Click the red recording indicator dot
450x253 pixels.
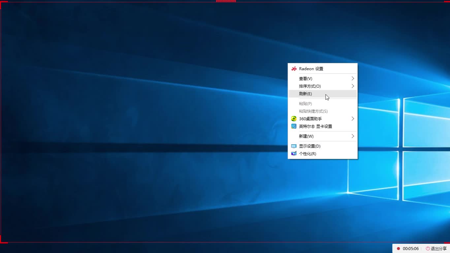click(399, 249)
